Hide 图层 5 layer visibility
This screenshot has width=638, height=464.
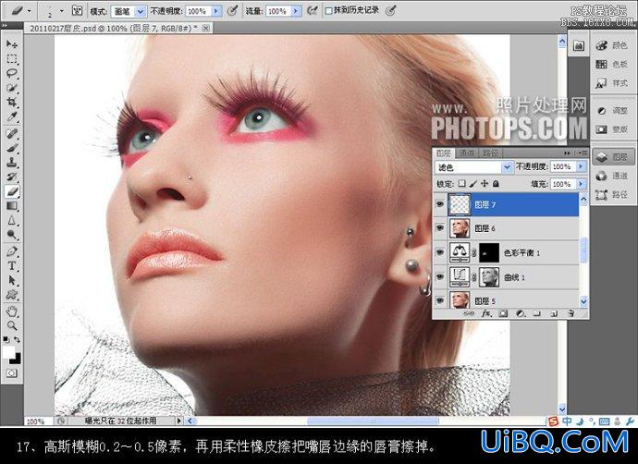440,300
